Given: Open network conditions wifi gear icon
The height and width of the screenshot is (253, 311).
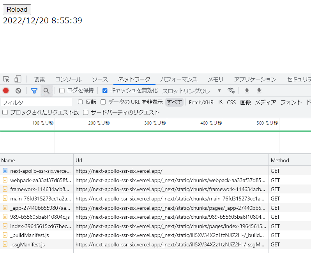Looking at the screenshot, I should pos(231,91).
